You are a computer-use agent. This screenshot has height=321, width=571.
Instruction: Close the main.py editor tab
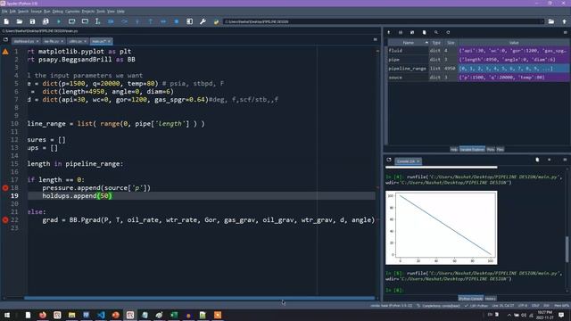[x=109, y=42]
